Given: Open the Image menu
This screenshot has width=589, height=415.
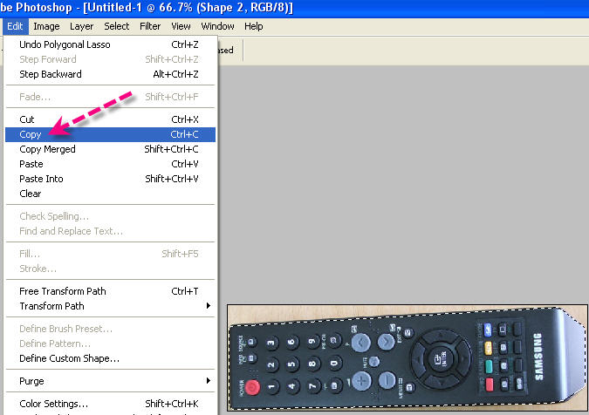Looking at the screenshot, I should (x=46, y=26).
